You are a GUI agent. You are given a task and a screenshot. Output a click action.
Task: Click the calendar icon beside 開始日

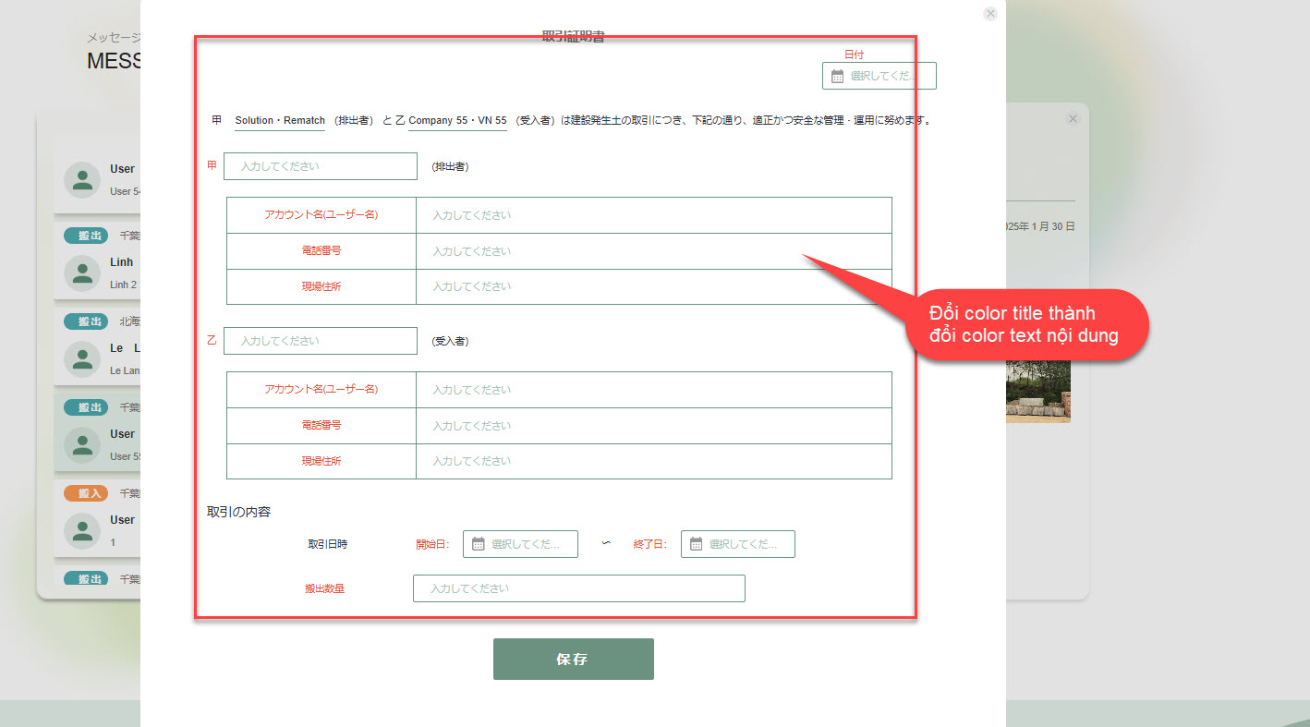coord(478,544)
